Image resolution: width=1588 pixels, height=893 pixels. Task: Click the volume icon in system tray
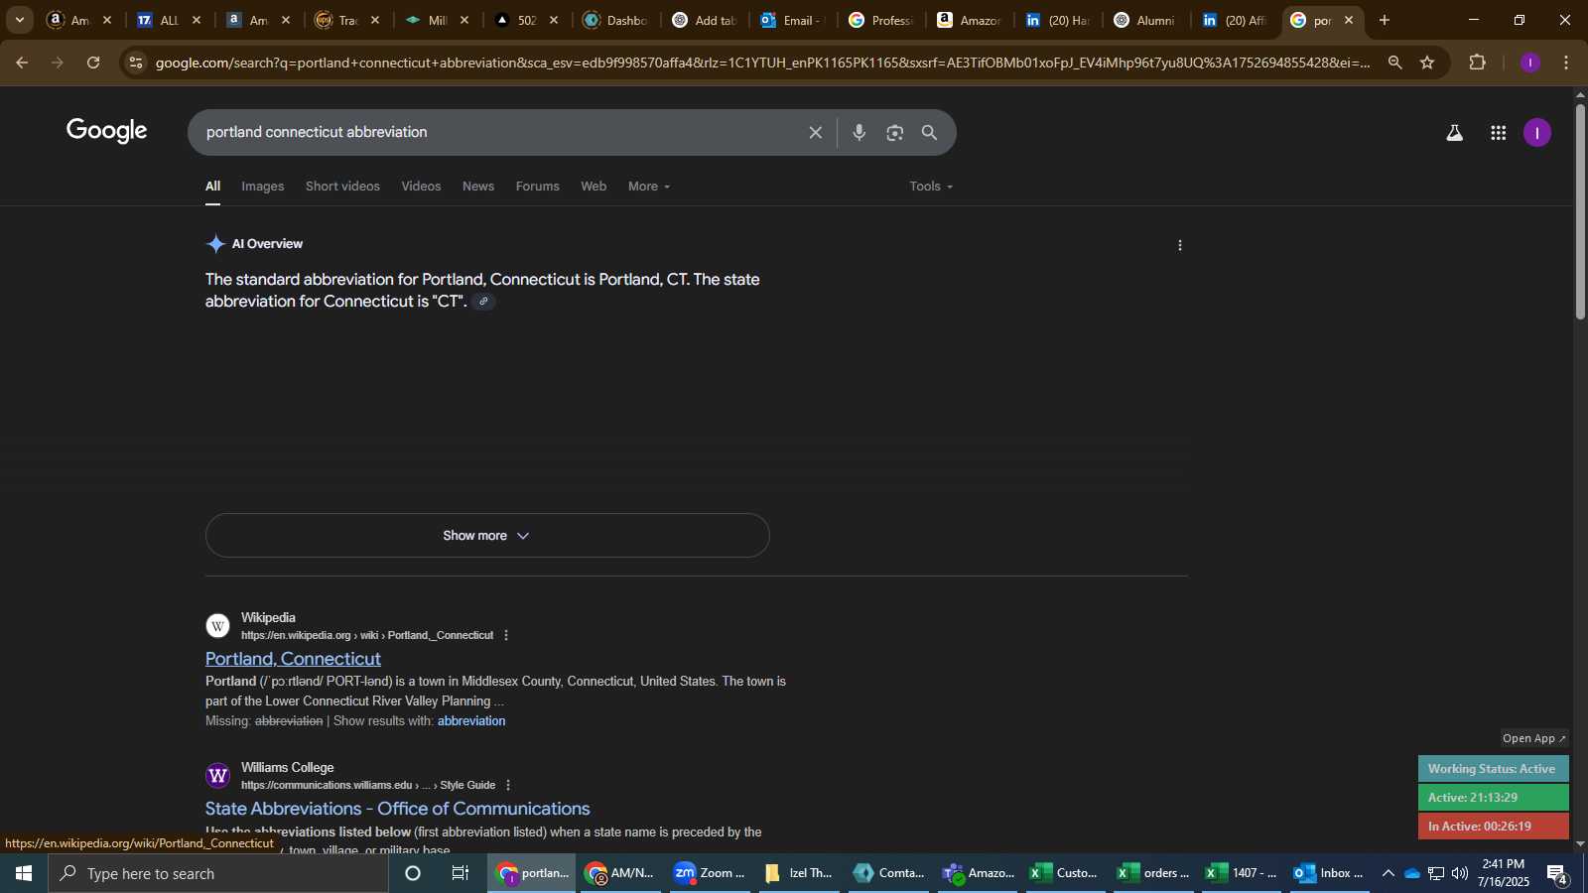coord(1459,873)
